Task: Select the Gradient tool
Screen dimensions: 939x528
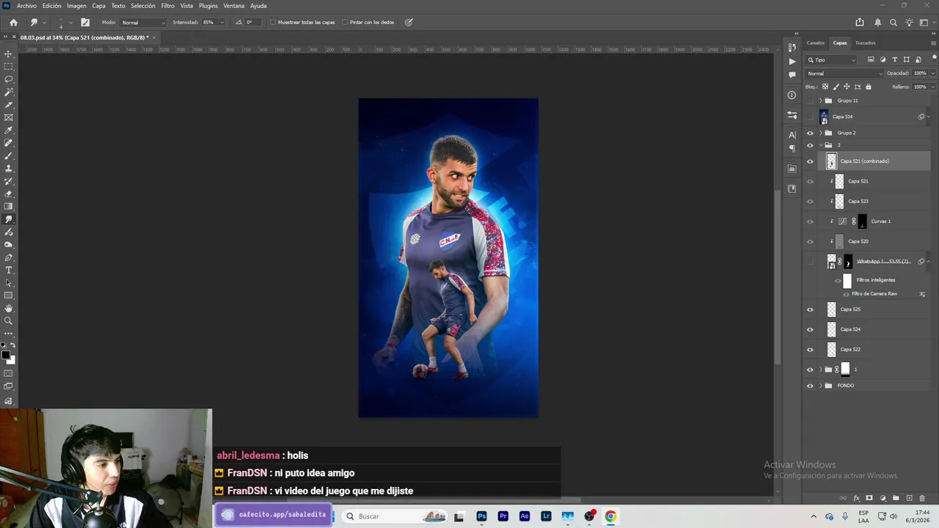Action: (9, 207)
